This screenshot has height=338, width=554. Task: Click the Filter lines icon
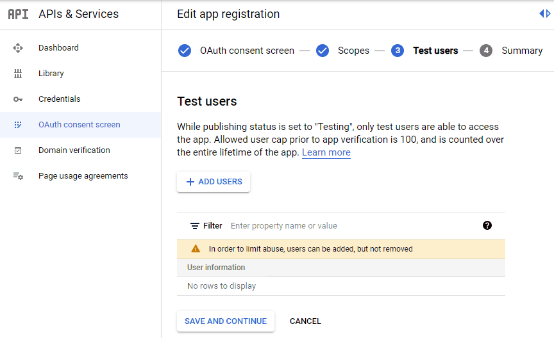tap(195, 226)
